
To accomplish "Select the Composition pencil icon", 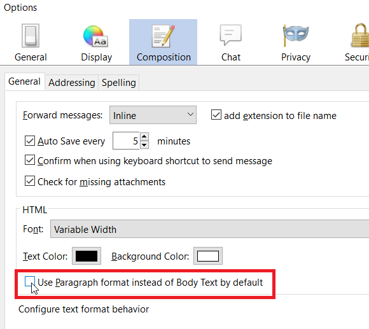I will (163, 36).
